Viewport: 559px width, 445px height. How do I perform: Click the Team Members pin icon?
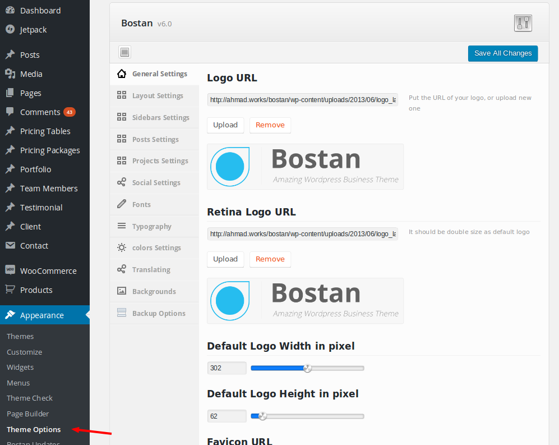pos(10,188)
